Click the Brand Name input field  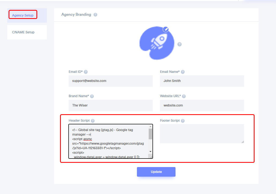pos(111,105)
